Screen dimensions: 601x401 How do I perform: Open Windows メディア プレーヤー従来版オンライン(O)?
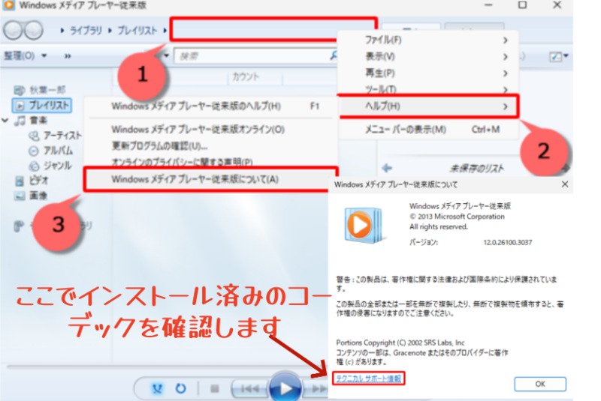(x=210, y=130)
